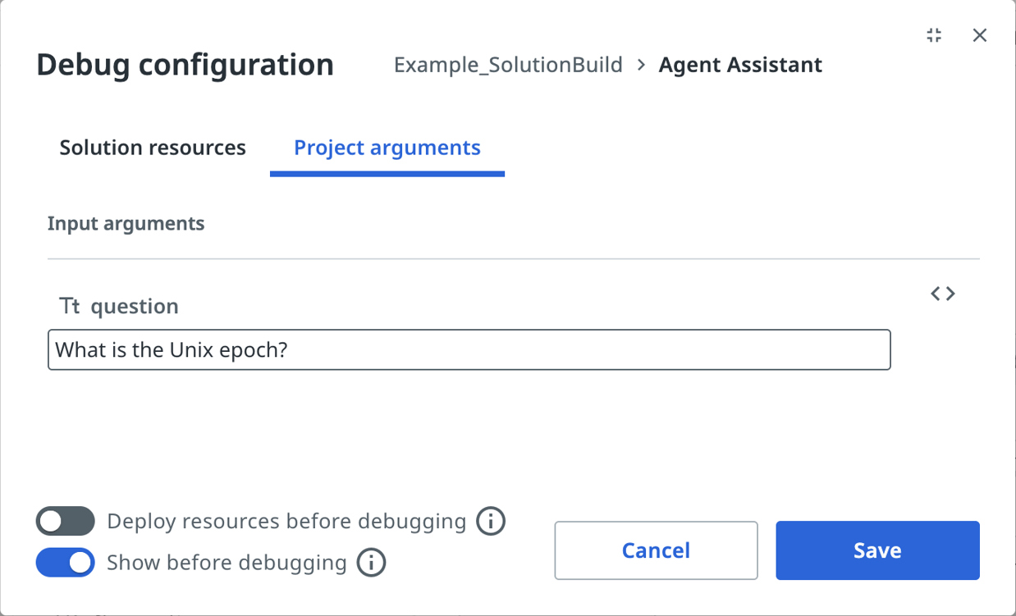
Task: Show info for Deploy resources before debugging
Action: [x=491, y=521]
